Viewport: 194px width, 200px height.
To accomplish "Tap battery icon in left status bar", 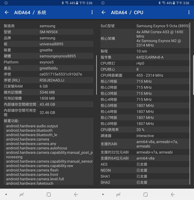I will (x=77, y=3).
